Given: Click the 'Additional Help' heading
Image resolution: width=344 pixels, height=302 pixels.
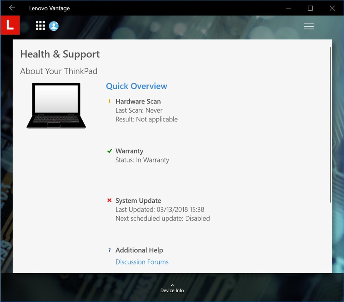Looking at the screenshot, I should [139, 250].
